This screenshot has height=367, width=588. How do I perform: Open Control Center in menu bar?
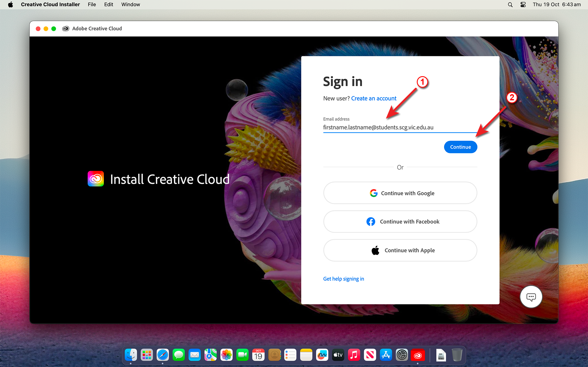523,5
